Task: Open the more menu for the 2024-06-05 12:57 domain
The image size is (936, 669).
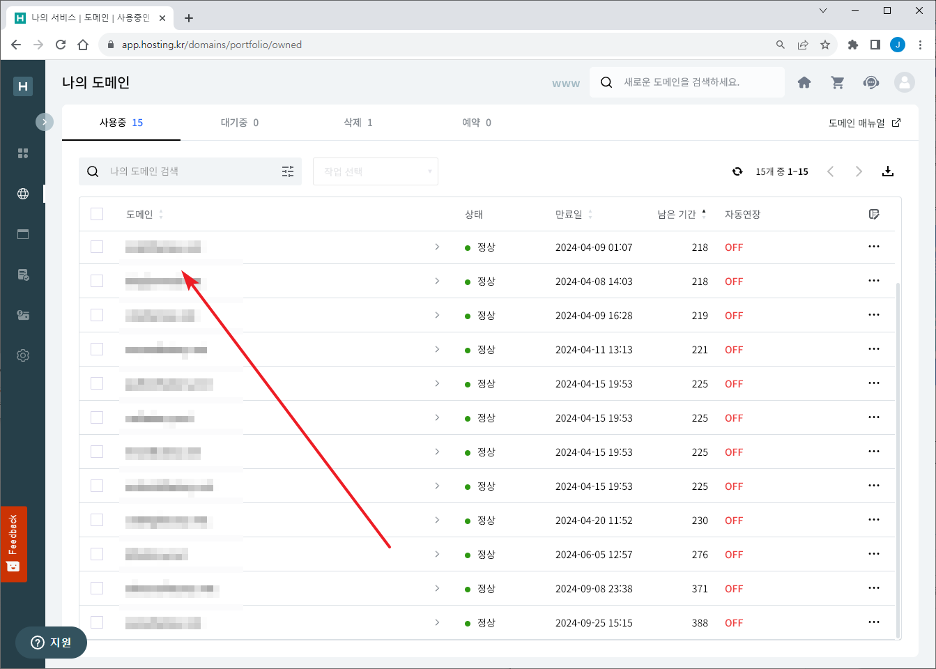Action: tap(874, 554)
